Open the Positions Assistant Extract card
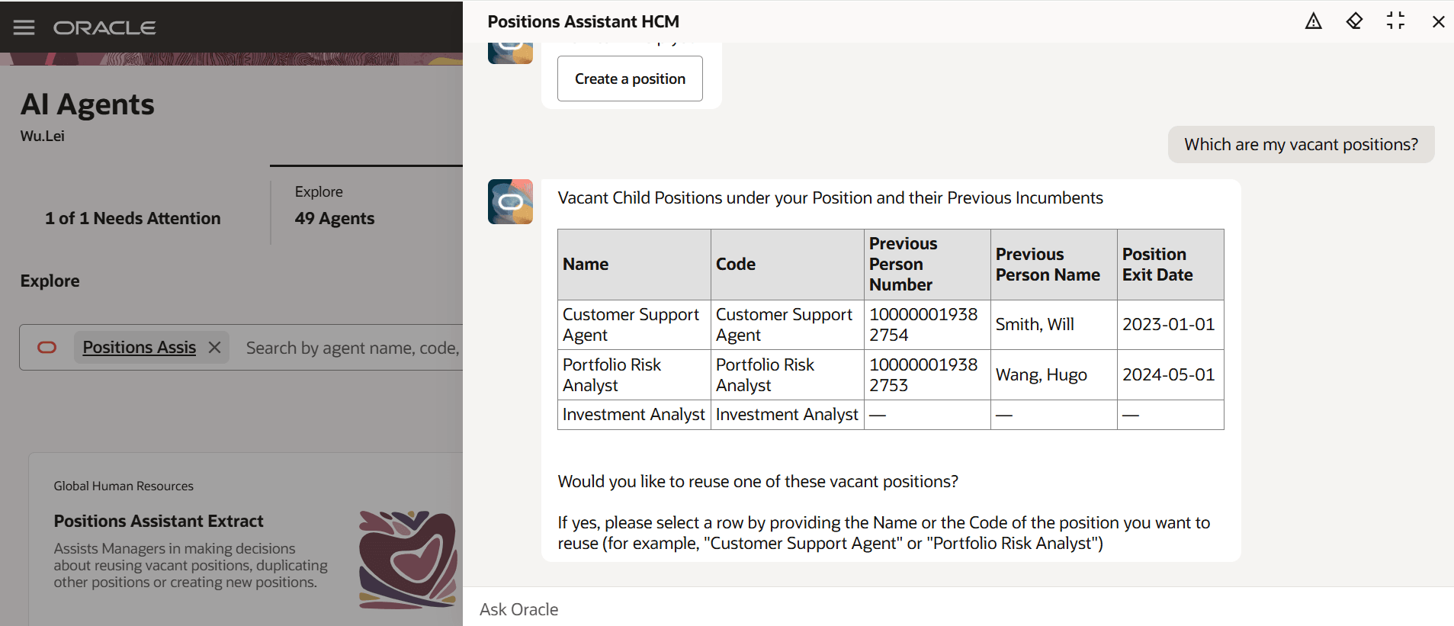 click(x=159, y=522)
